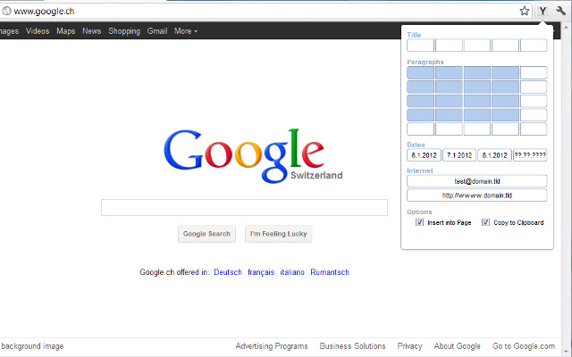Image resolution: width=572 pixels, height=357 pixels.
Task: Click the bookmark star icon
Action: coord(525,11)
